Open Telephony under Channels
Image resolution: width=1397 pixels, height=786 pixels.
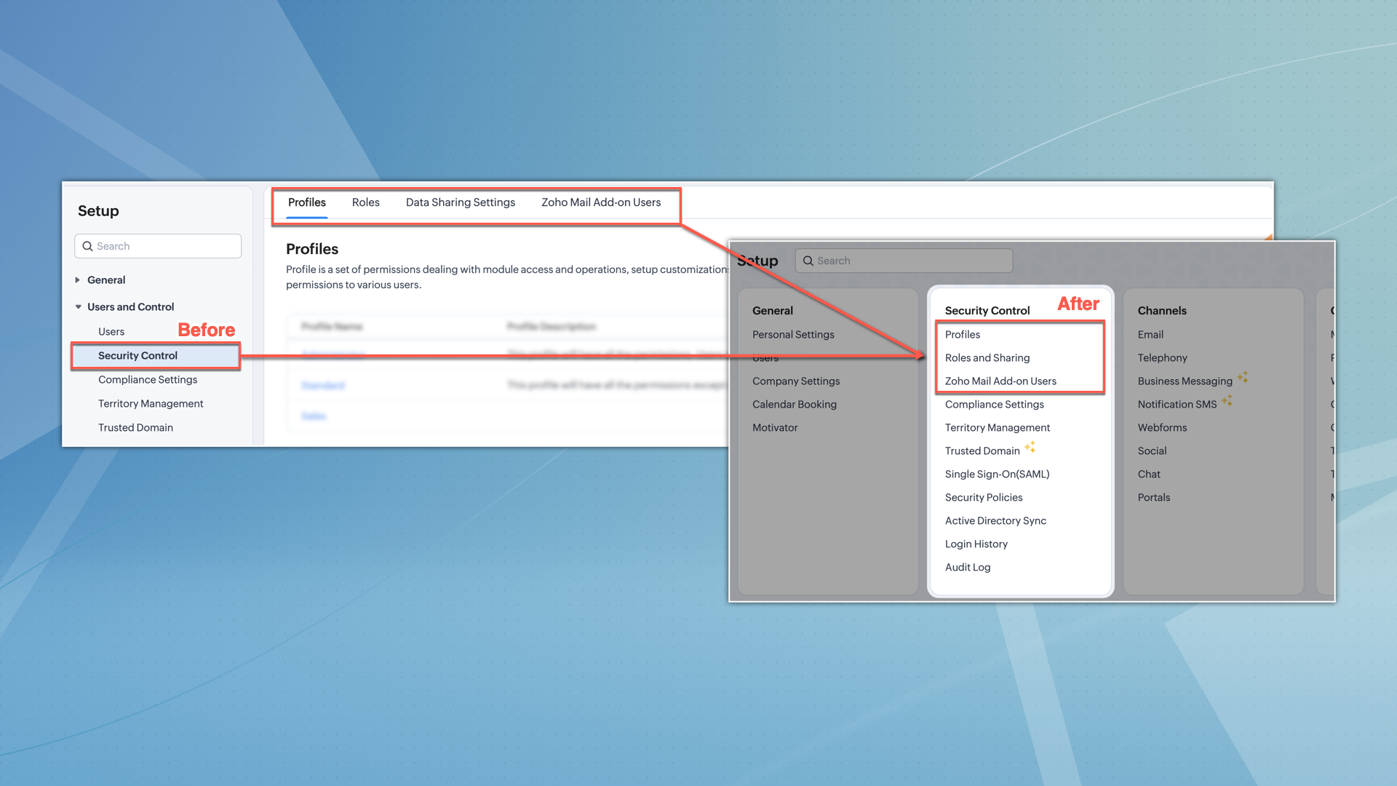click(x=1162, y=358)
